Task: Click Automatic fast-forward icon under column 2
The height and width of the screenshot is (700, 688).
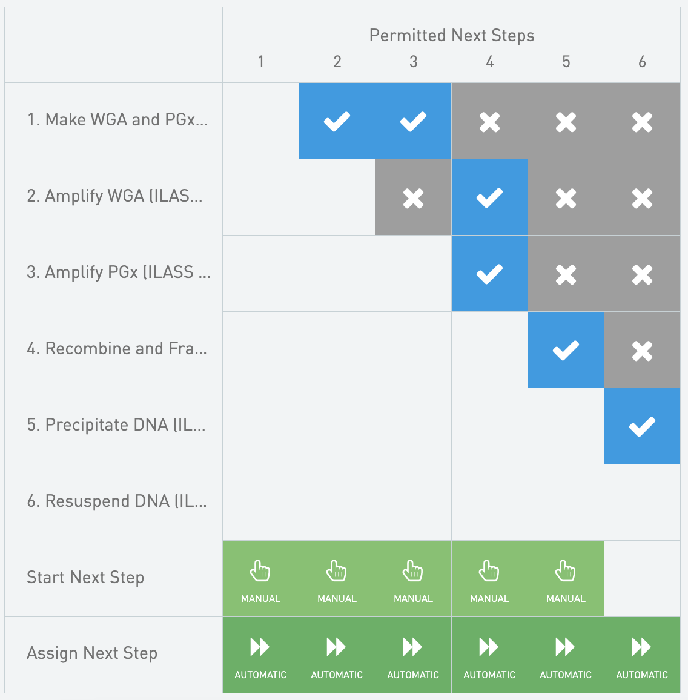Action: (x=337, y=647)
